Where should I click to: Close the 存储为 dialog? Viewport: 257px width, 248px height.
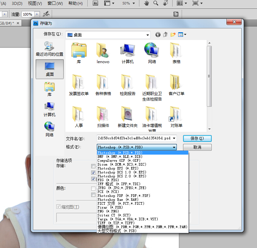tap(234, 22)
